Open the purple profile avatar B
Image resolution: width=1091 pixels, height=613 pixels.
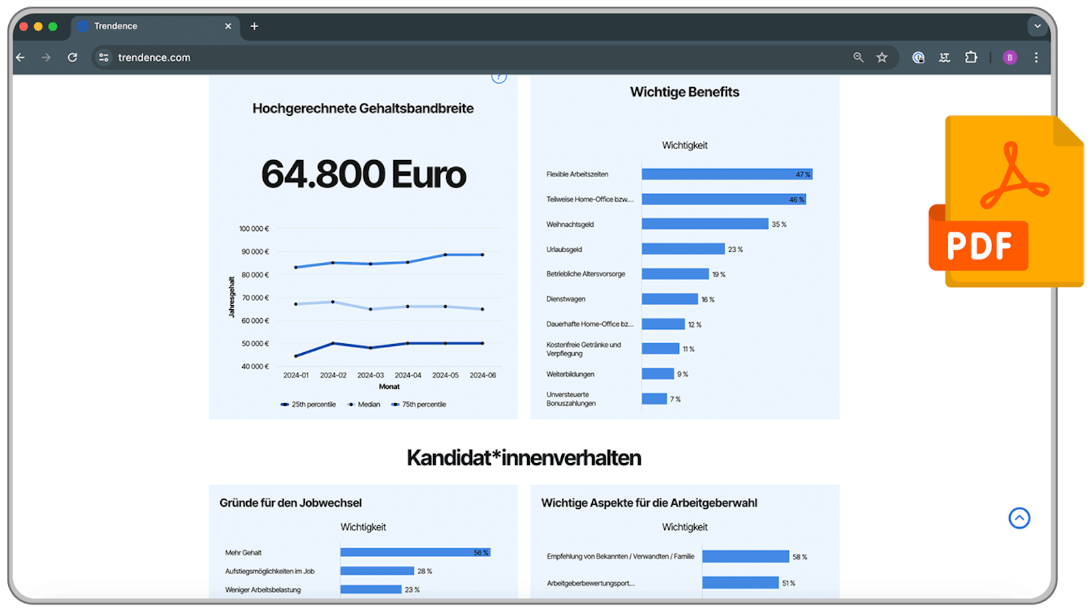click(1010, 58)
